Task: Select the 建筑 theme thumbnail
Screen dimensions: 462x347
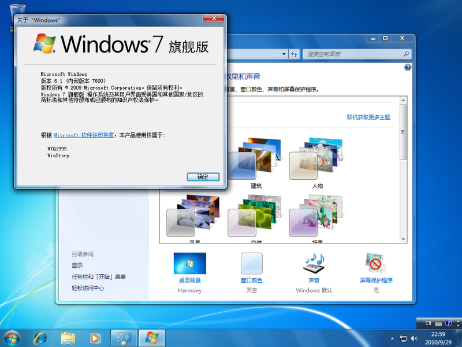Action: click(255, 158)
